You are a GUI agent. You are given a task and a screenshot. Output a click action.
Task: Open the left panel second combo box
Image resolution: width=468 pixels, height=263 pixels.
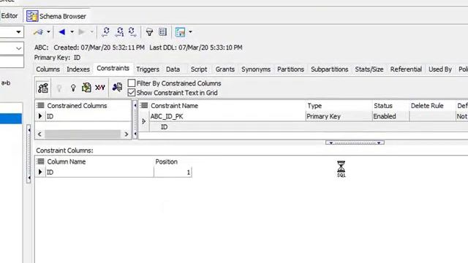[x=18, y=48]
